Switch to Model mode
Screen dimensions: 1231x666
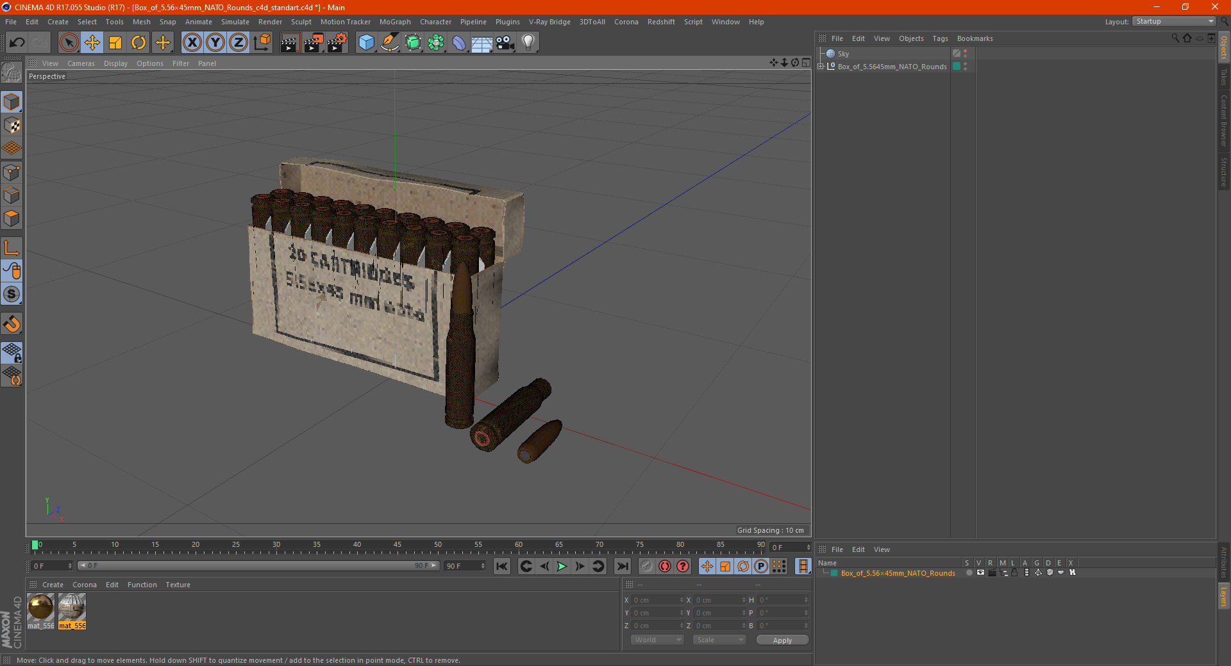(12, 102)
